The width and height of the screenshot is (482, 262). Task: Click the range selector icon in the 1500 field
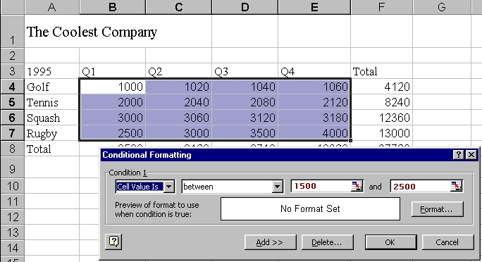tap(357, 186)
